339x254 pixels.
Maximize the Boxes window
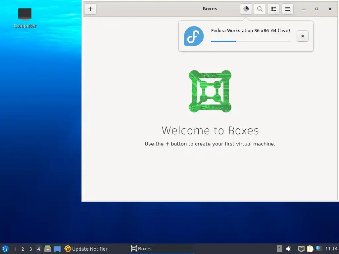(317, 9)
